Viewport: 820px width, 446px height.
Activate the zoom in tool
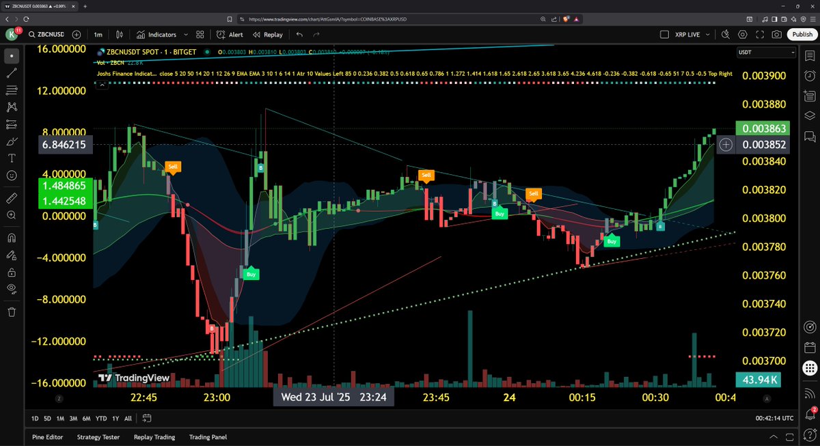(x=12, y=215)
